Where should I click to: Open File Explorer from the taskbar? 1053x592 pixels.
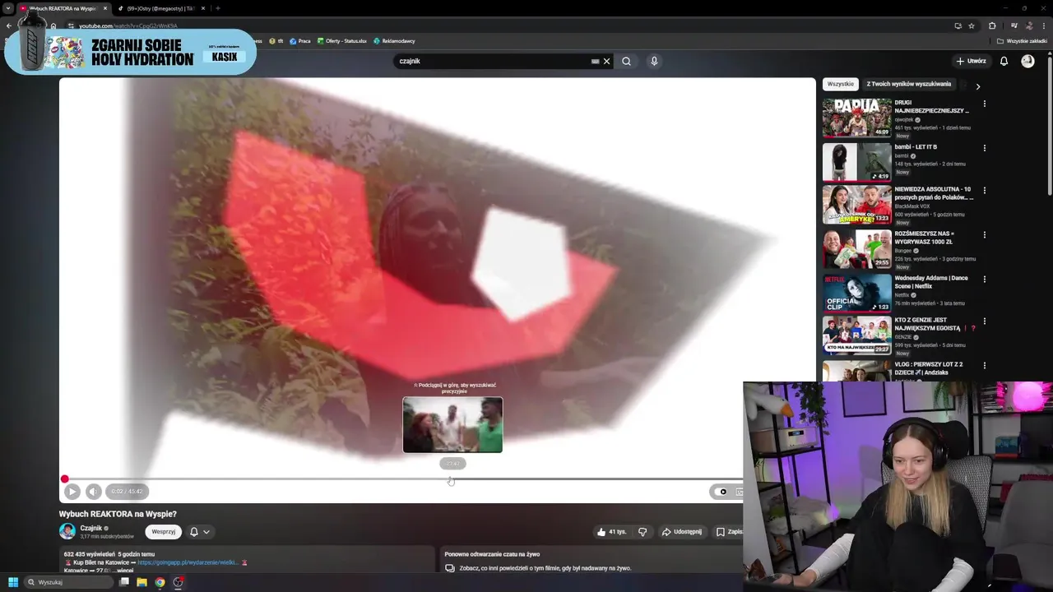[x=142, y=582]
